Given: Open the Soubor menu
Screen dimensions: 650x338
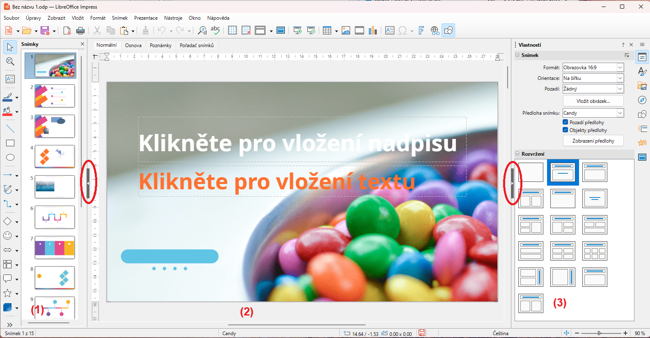Looking at the screenshot, I should click(11, 18).
